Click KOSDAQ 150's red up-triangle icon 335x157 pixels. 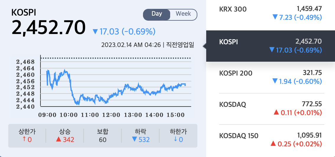(x=273, y=144)
